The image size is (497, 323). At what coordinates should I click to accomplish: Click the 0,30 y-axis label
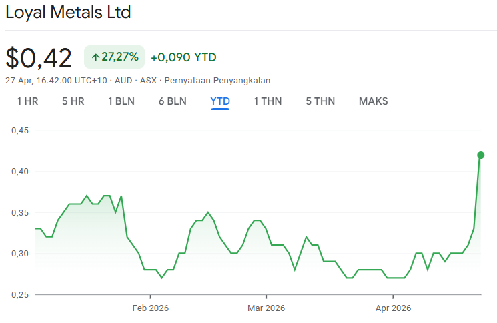tap(20, 253)
